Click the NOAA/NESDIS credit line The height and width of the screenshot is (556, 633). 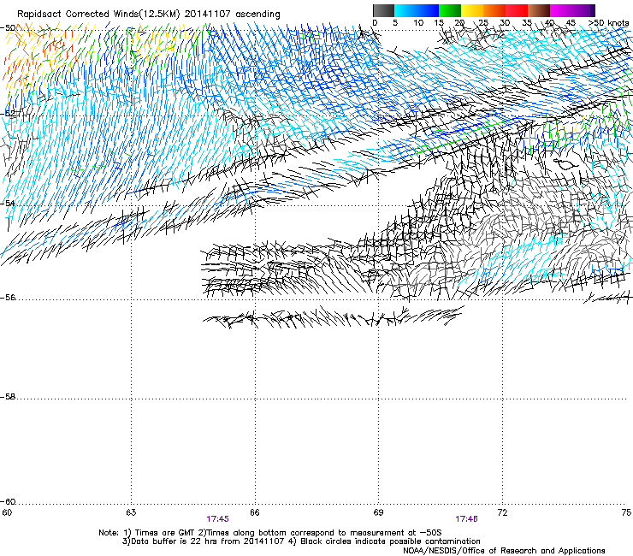(504, 551)
